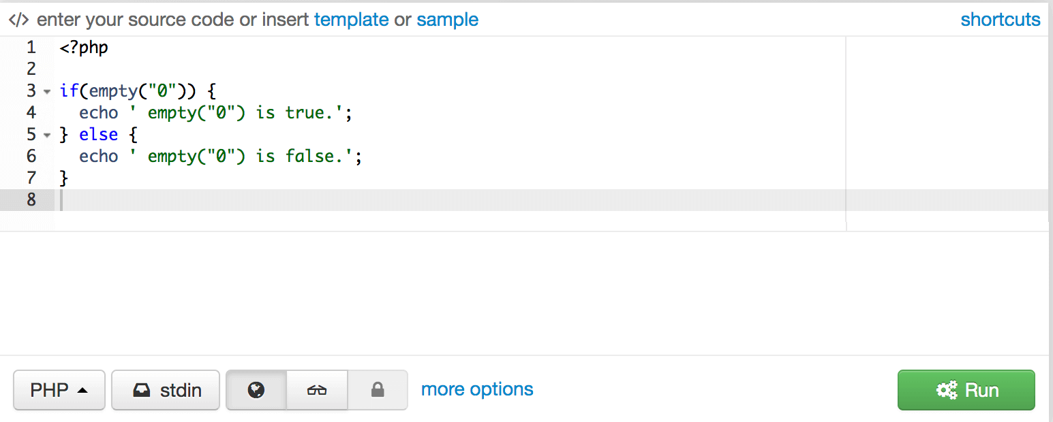Show more options link
Image resolution: width=1053 pixels, height=422 pixels.
tap(477, 389)
